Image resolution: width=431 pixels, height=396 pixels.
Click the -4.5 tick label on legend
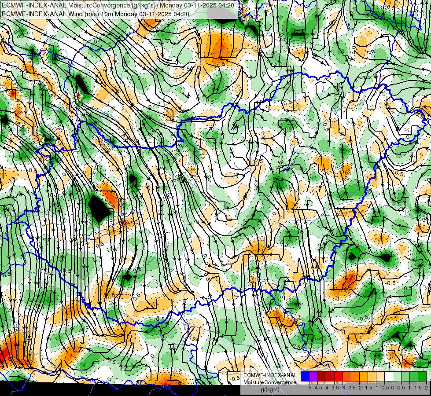(x=318, y=388)
